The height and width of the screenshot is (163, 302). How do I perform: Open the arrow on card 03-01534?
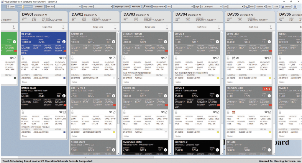64,42
